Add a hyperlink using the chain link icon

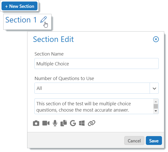pyautogui.click(x=92, y=123)
